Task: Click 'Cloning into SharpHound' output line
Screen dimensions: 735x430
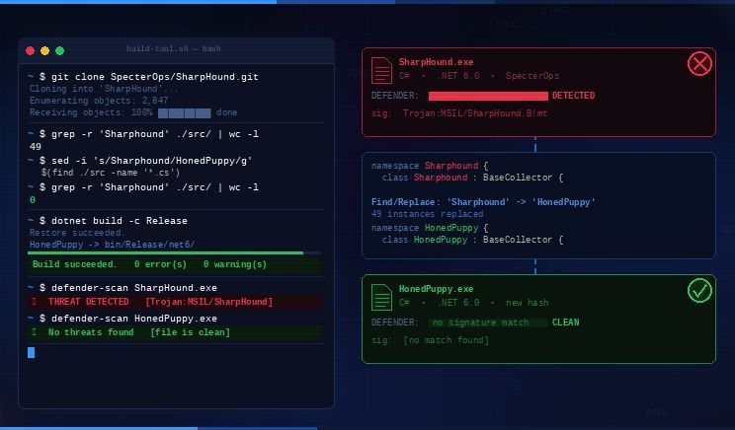Action: tap(104, 89)
